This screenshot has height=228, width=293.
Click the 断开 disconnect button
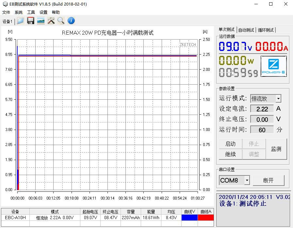268,180
